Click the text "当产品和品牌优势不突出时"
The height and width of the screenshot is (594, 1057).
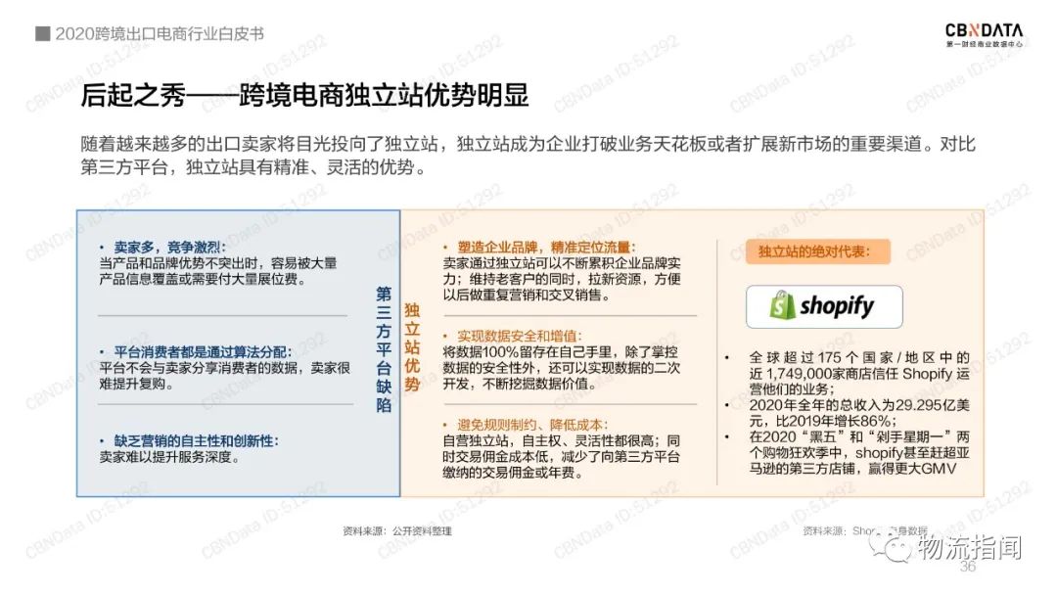(x=217, y=271)
